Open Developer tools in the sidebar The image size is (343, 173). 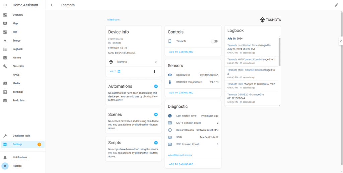(21, 136)
